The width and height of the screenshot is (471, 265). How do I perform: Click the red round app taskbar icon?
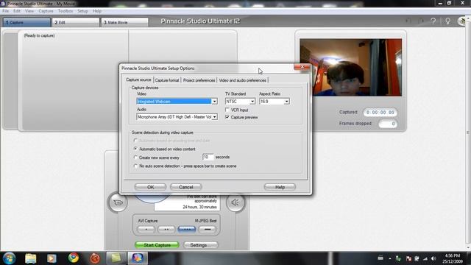95,258
